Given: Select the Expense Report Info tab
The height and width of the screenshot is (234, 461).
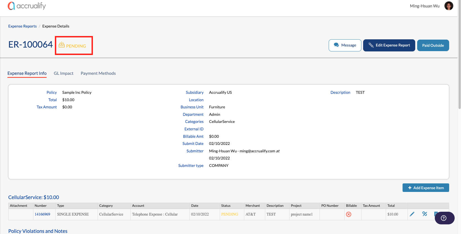Looking at the screenshot, I should click(x=27, y=73).
